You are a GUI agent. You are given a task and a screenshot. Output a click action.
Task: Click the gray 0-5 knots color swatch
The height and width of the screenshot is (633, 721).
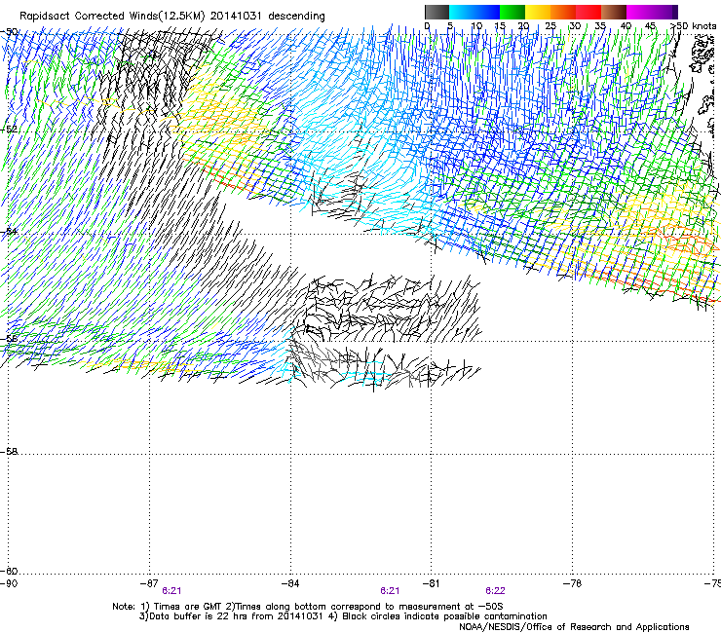point(436,12)
